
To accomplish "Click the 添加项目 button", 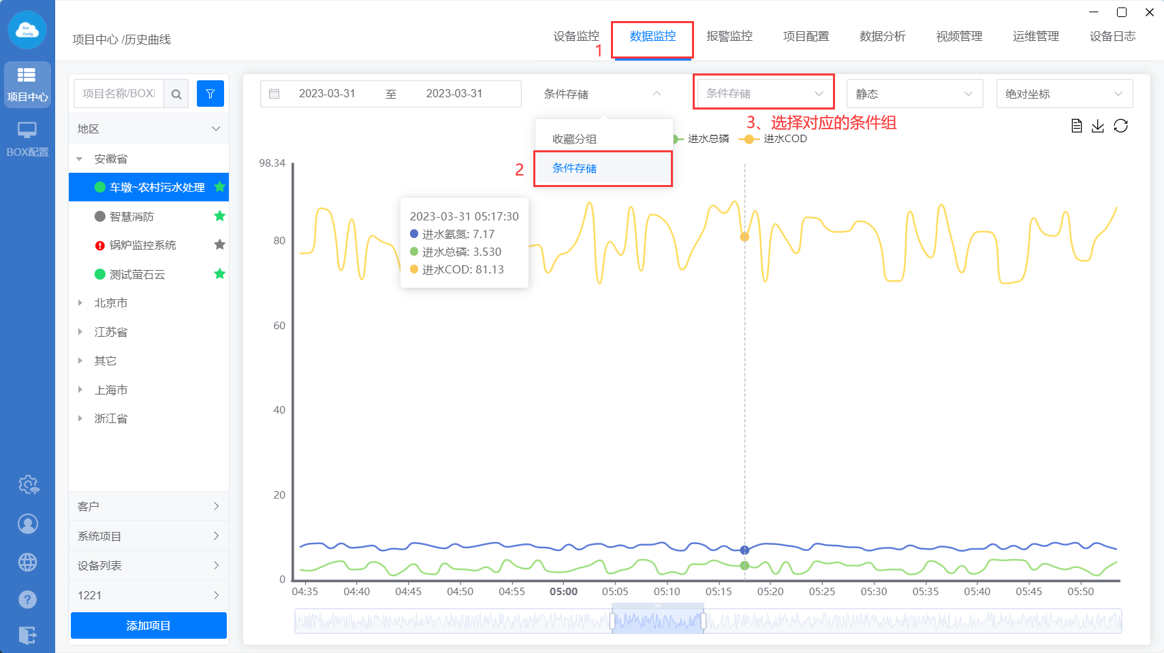I will 148,626.
